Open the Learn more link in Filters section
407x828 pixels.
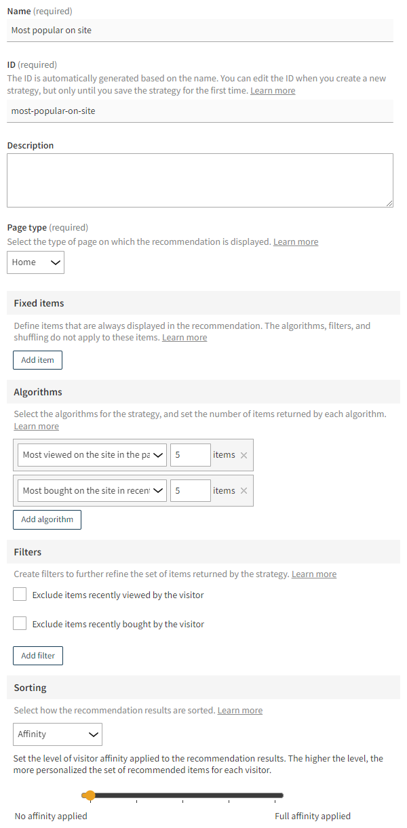pyautogui.click(x=313, y=573)
